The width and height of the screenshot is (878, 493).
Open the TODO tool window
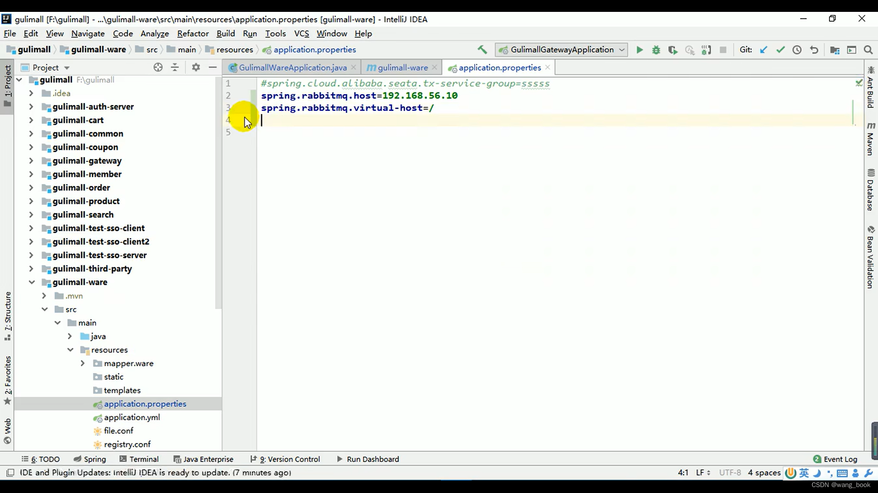click(x=41, y=459)
